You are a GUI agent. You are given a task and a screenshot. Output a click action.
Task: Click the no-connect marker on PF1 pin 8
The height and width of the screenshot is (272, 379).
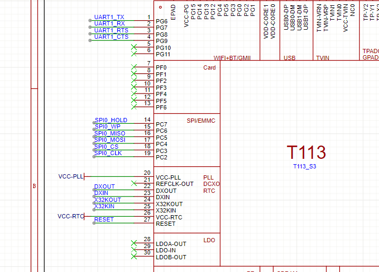134,73
